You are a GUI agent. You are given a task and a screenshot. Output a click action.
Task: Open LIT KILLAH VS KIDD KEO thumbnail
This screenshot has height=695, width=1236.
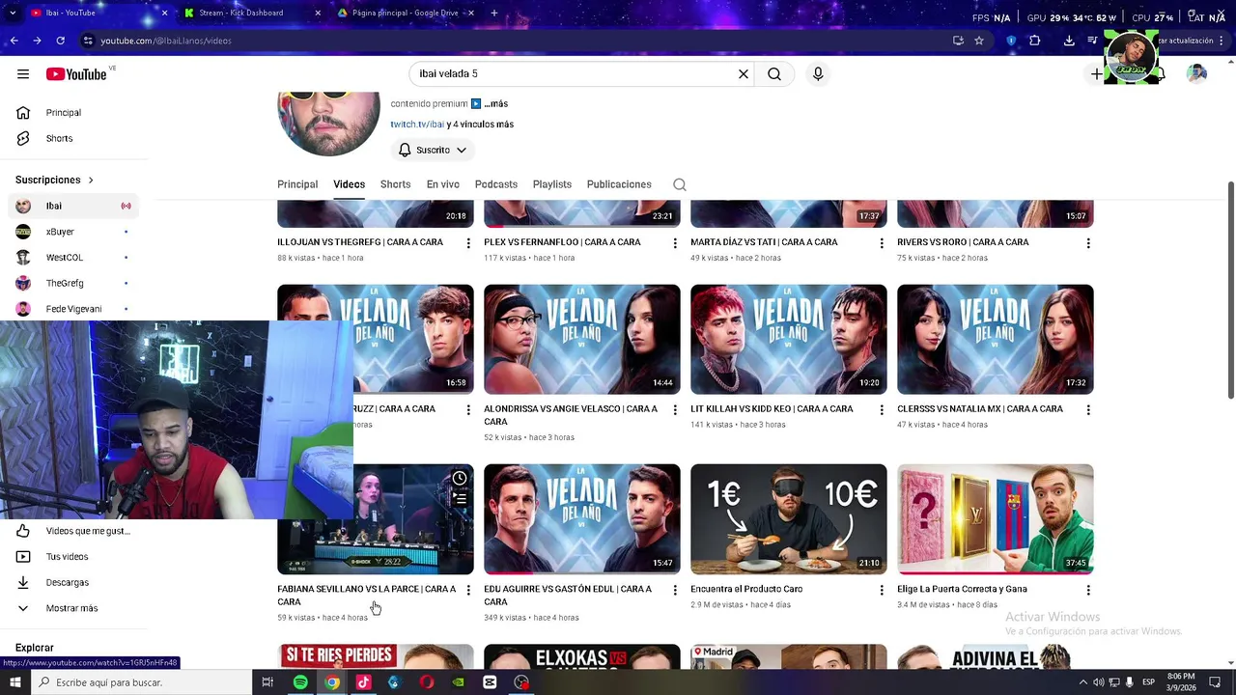[x=789, y=339]
